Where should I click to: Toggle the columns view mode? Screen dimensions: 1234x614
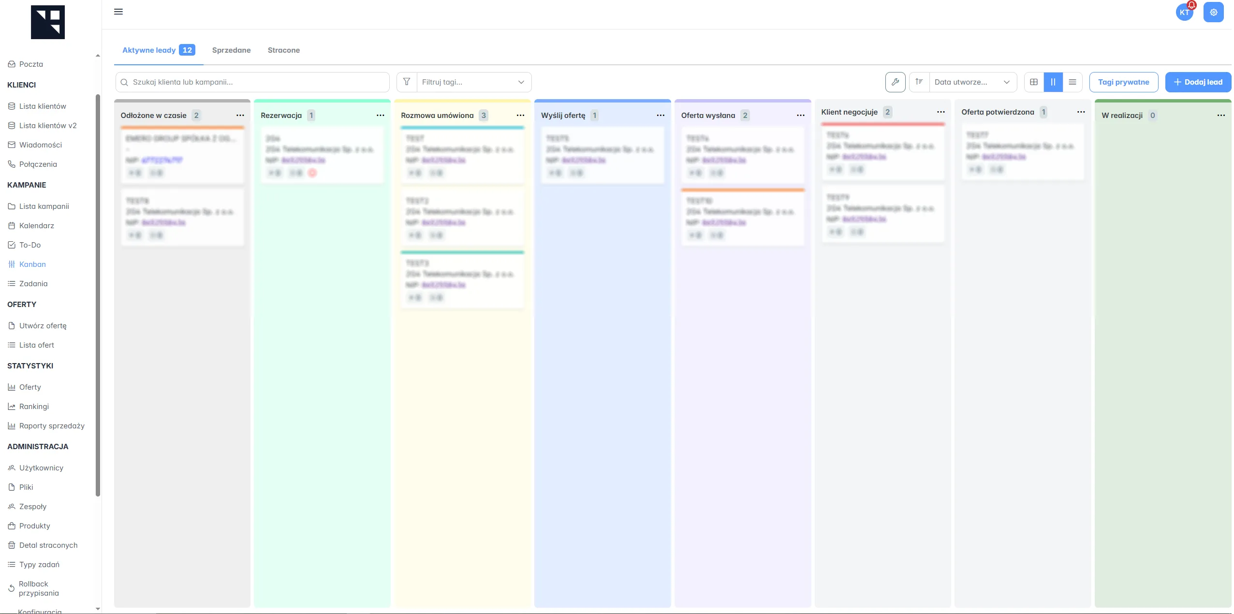coord(1053,82)
